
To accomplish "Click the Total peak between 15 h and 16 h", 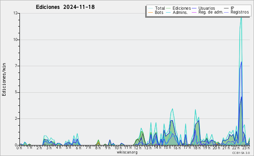I will (173, 109).
